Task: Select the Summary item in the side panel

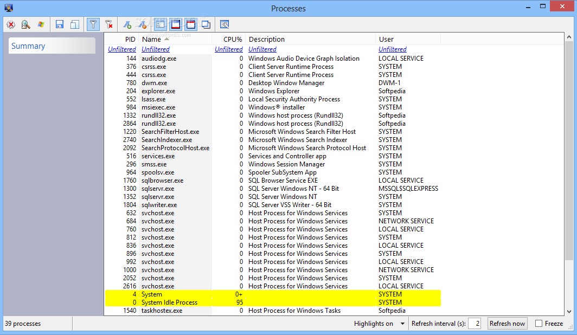Action: pos(52,46)
